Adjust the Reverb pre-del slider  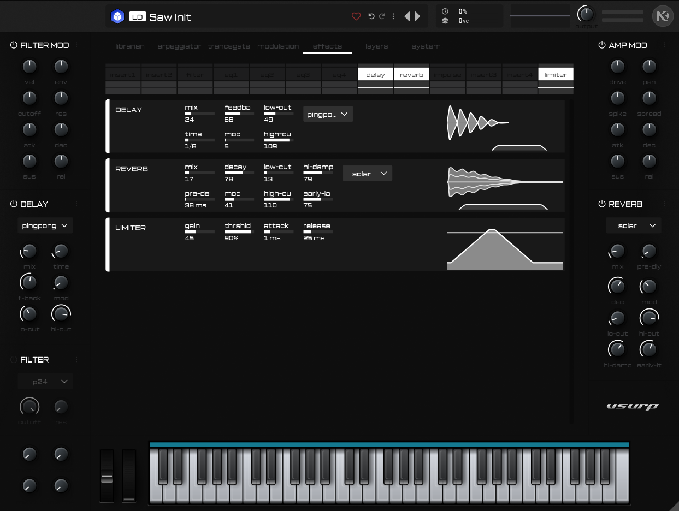click(x=200, y=199)
